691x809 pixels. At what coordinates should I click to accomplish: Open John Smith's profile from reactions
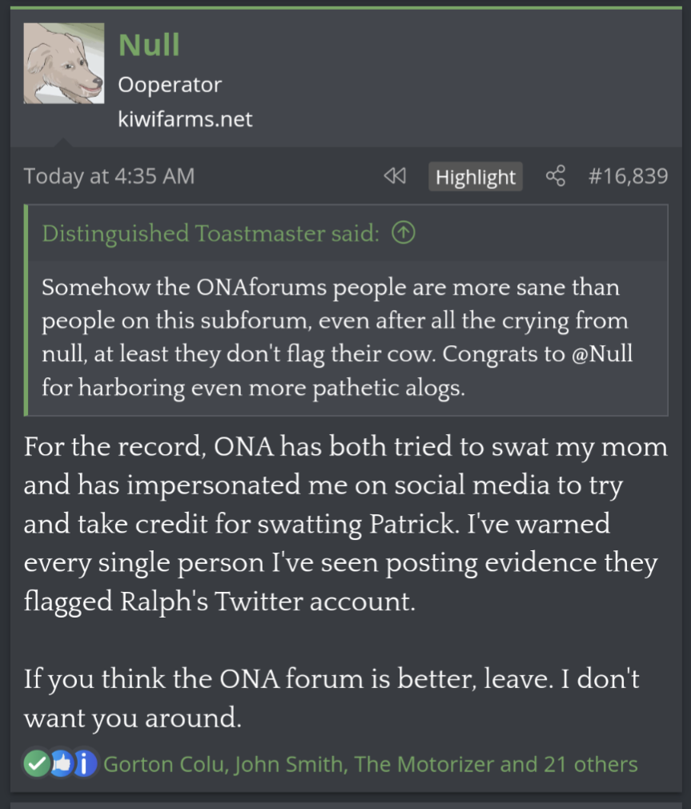288,764
